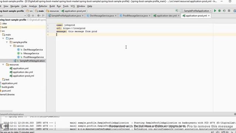Click External Libraries node
Image resolution: width=236 pixels, height=133 pixels.
[x=7, y=95]
